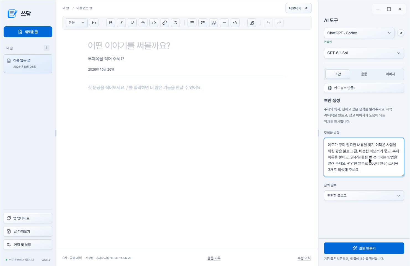Screen dimensions: 410x266
Task: Click the 주제와 방향 text area
Action: coord(364,157)
